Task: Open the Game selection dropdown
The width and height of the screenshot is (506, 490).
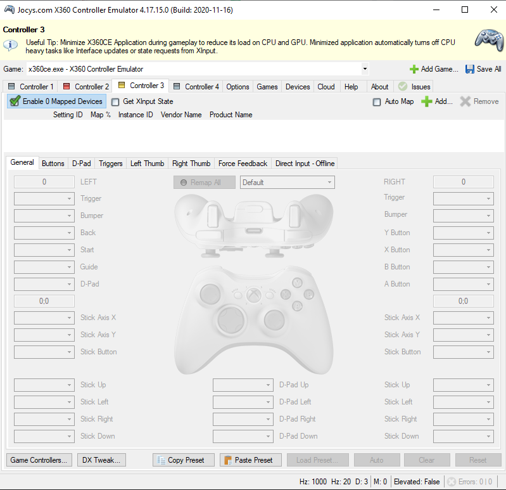Action: click(x=365, y=69)
